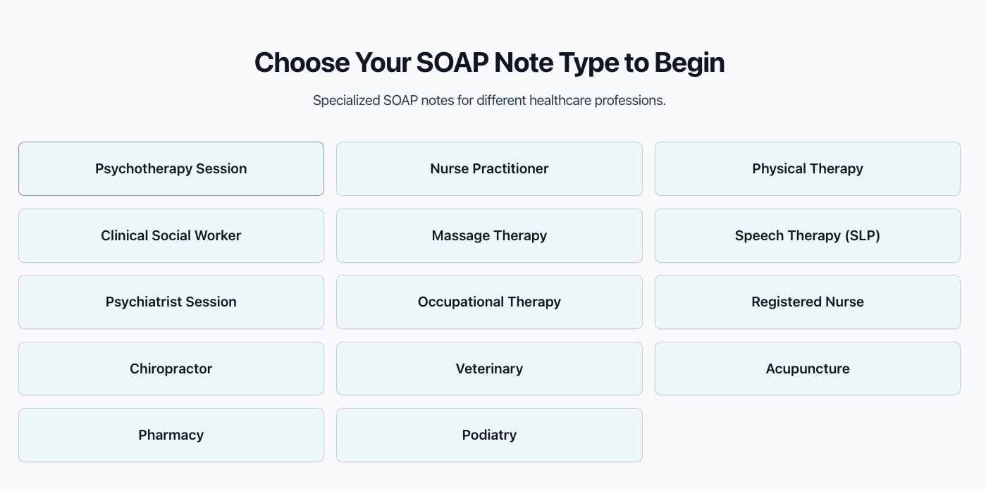Click the Podiatry option
986x489 pixels.
pyautogui.click(x=489, y=435)
